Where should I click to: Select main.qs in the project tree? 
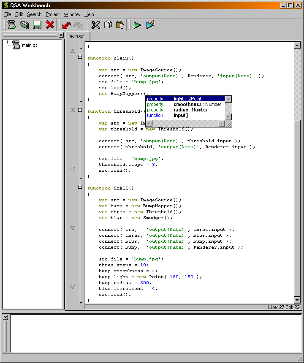point(30,45)
